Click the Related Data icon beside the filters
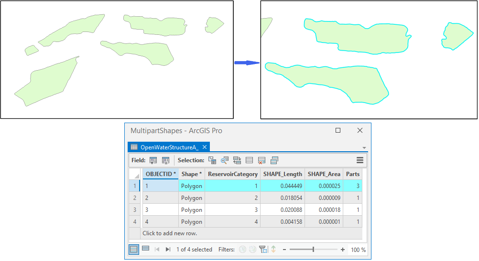The image size is (479, 261). (273, 250)
